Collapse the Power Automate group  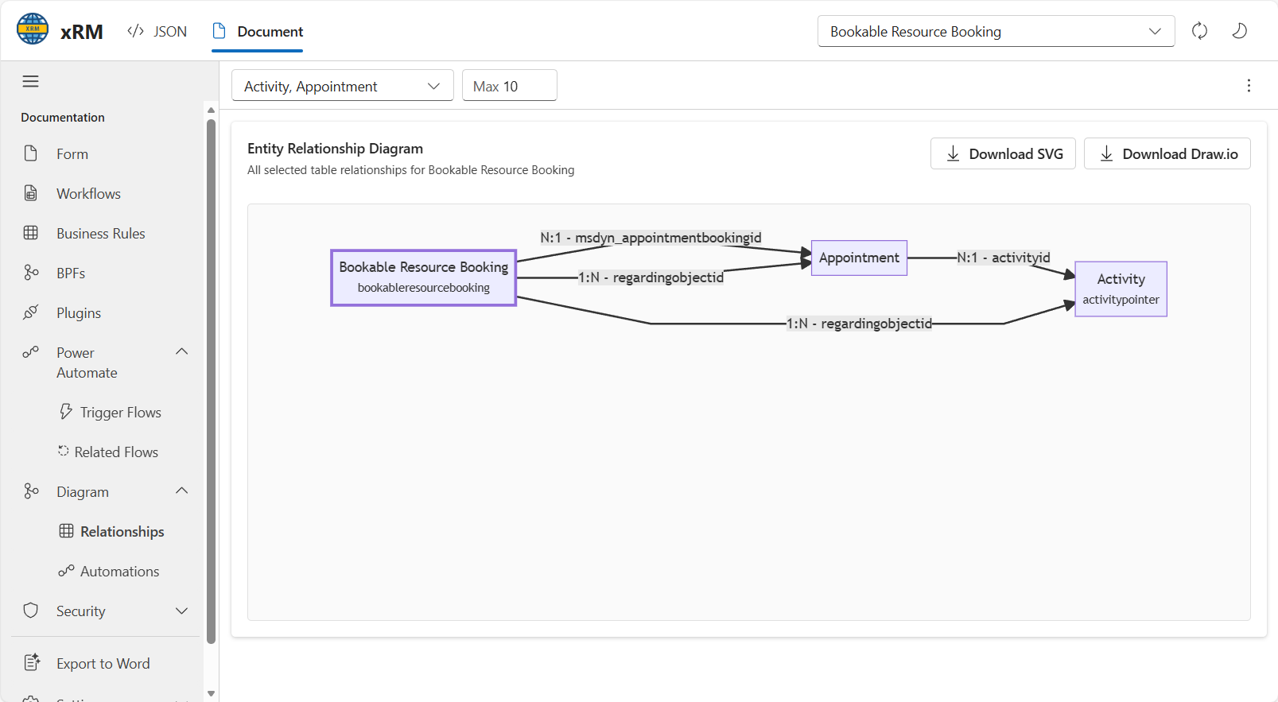[x=181, y=352]
